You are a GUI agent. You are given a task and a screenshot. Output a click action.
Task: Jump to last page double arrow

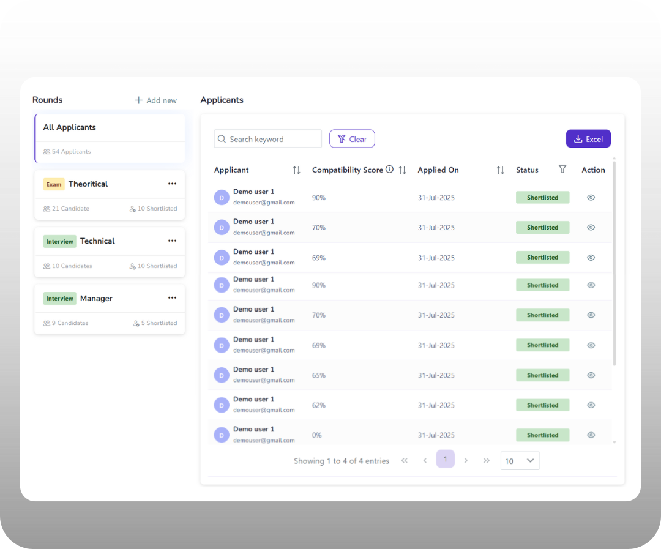[x=487, y=461]
